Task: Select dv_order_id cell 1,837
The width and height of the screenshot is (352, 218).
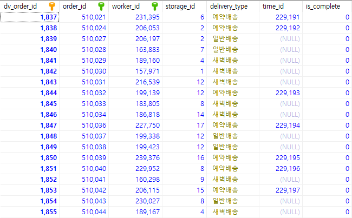Action: (x=30, y=17)
